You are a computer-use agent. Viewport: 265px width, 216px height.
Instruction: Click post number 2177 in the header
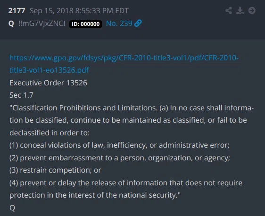pos(17,11)
